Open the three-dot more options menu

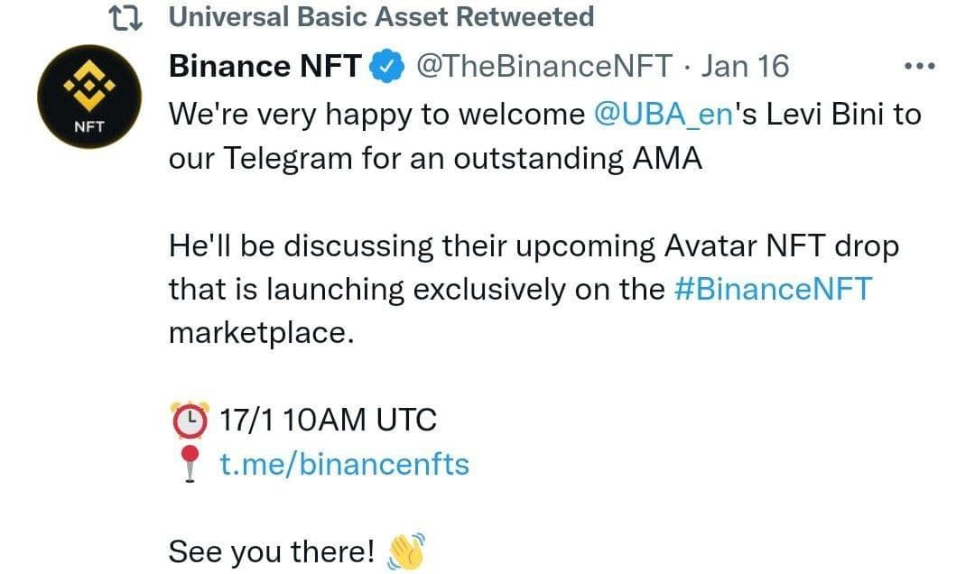[919, 66]
